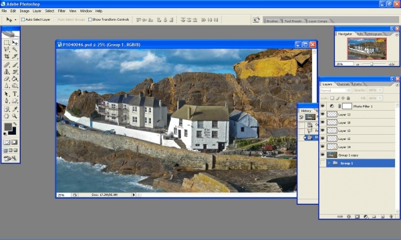
Task: Reset default foreground/background colors
Action: point(5,133)
